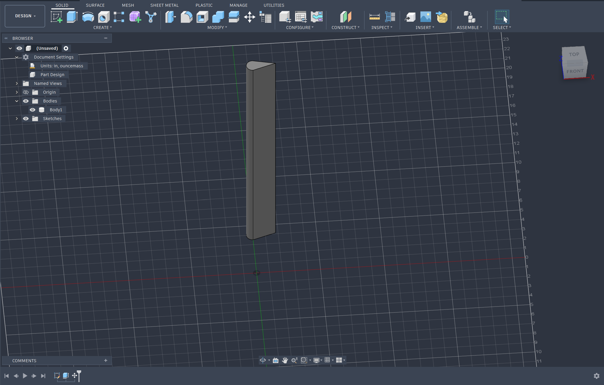Select the Create Sketch tool
Viewport: 604px width, 385px height.
56,17
